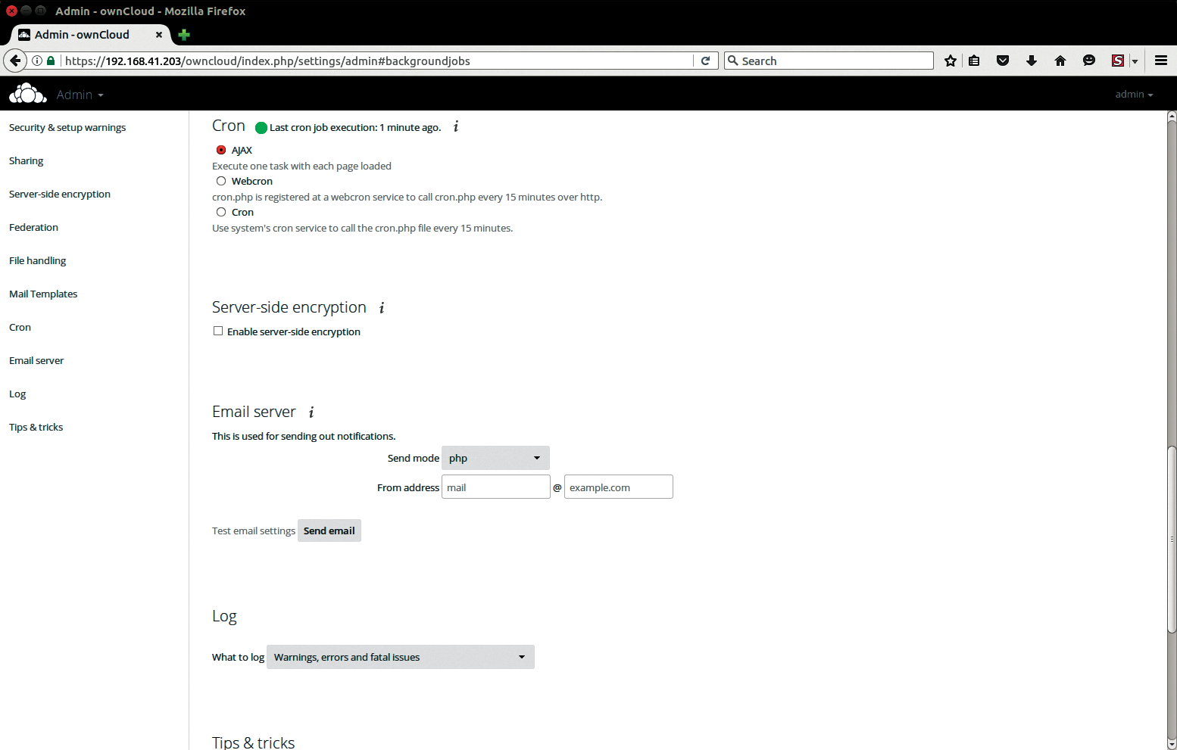Image resolution: width=1177 pixels, height=750 pixels.
Task: Click inside the From address field
Action: pyautogui.click(x=495, y=487)
